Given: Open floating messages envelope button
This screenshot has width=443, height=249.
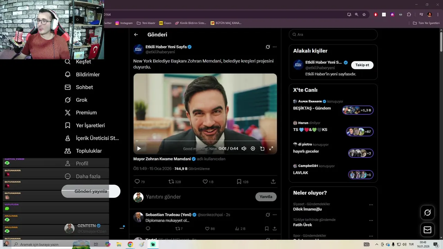Looking at the screenshot, I should pyautogui.click(x=427, y=230).
